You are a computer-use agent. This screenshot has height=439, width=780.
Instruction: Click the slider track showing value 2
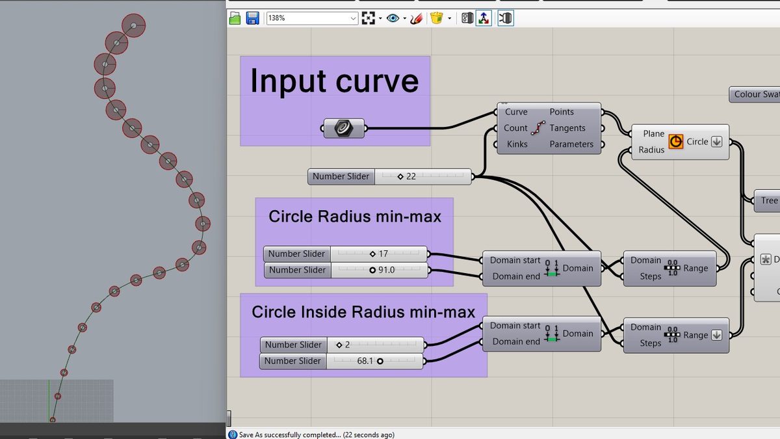(x=376, y=345)
